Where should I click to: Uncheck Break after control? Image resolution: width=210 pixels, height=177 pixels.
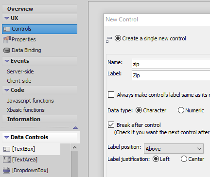pos(111,125)
